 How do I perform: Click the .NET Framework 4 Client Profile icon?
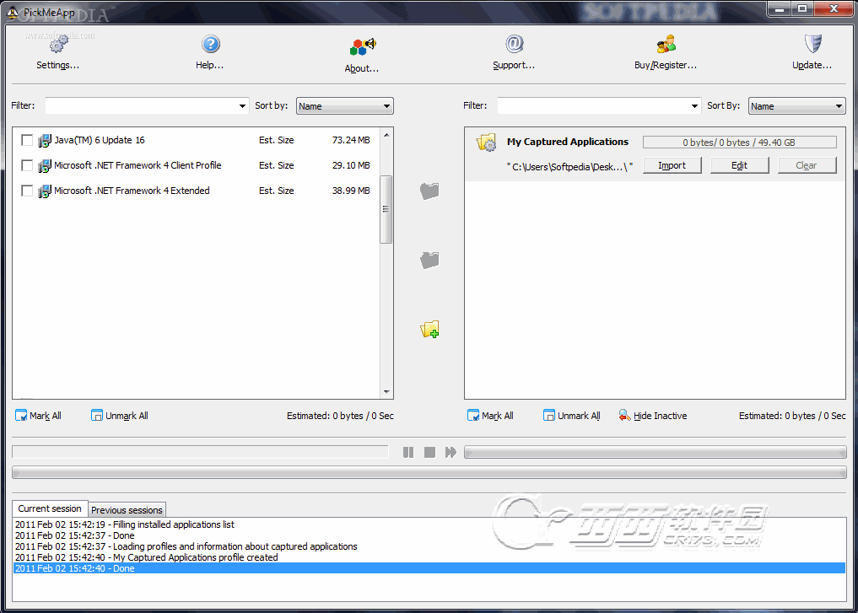pos(45,166)
